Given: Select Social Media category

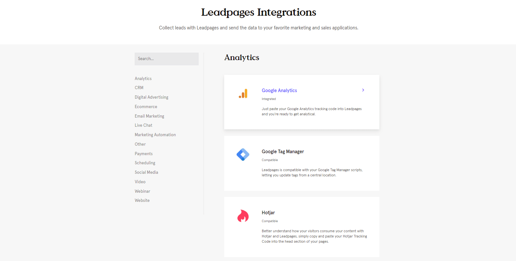Looking at the screenshot, I should [x=146, y=172].
